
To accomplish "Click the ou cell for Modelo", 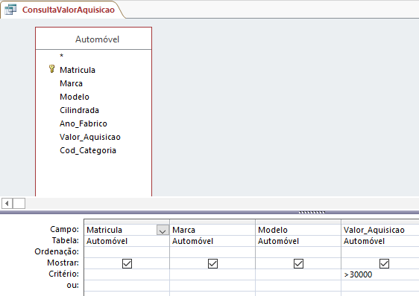I will pos(298,286).
